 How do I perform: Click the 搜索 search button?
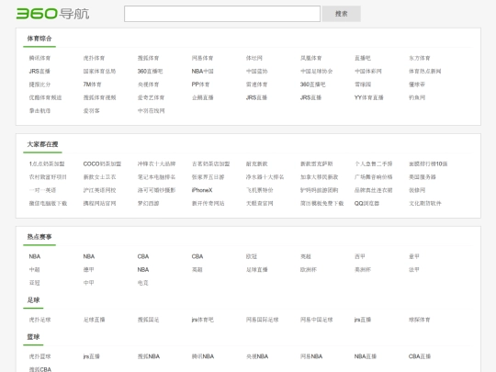click(342, 14)
